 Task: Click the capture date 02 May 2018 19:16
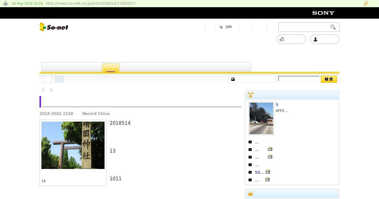pos(27,3)
